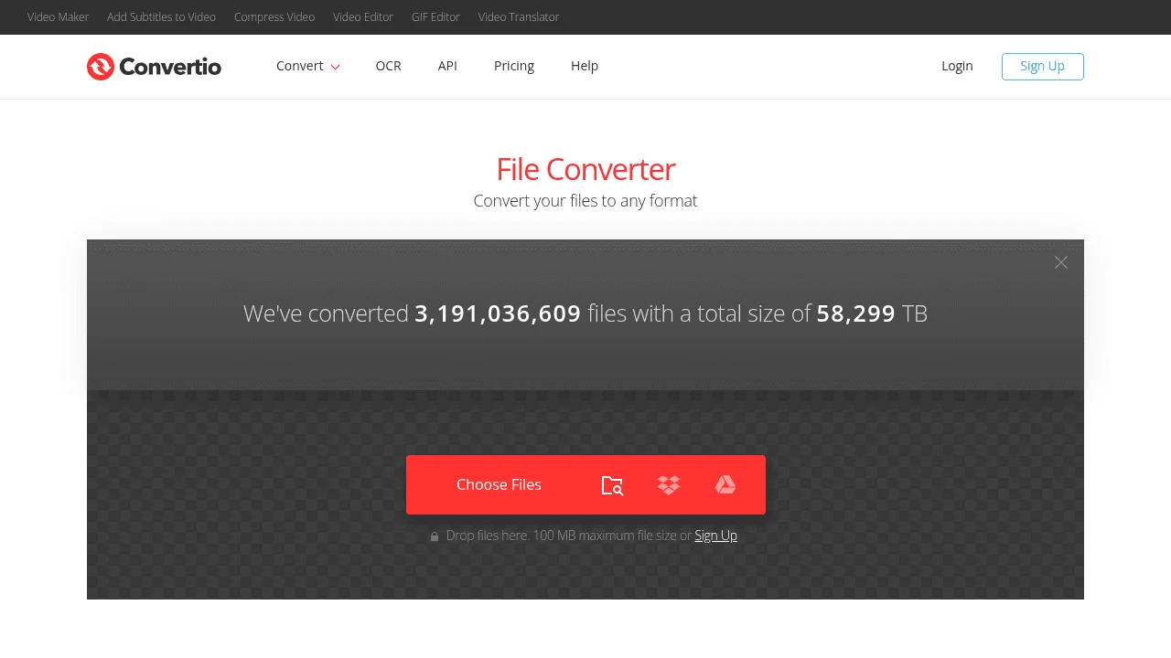Viewport: 1171px width, 658px height.
Task: Import files from Dropbox icon
Action: [669, 485]
